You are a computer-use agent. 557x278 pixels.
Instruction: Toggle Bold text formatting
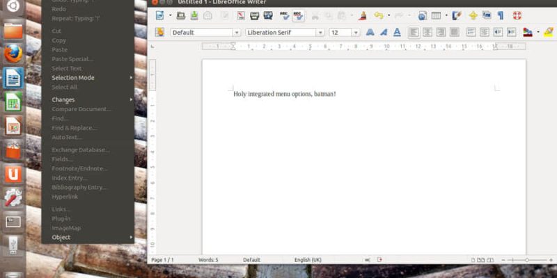point(370,32)
